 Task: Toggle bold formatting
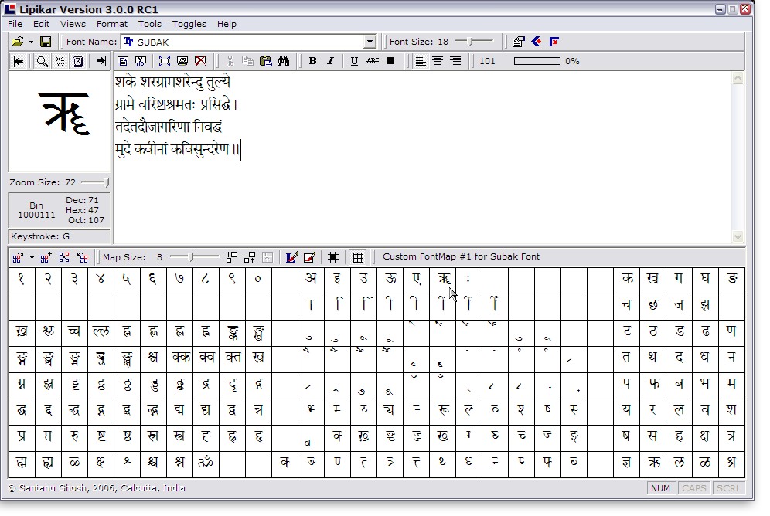(312, 61)
